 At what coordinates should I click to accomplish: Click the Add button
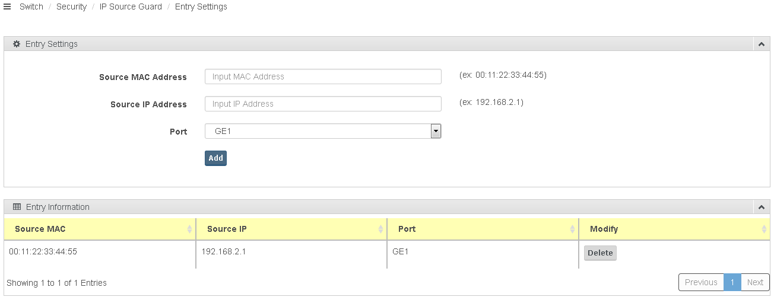pyautogui.click(x=215, y=158)
